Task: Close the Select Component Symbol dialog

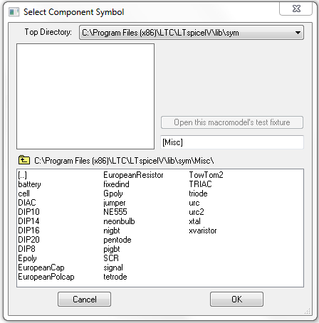Action: tap(296, 9)
